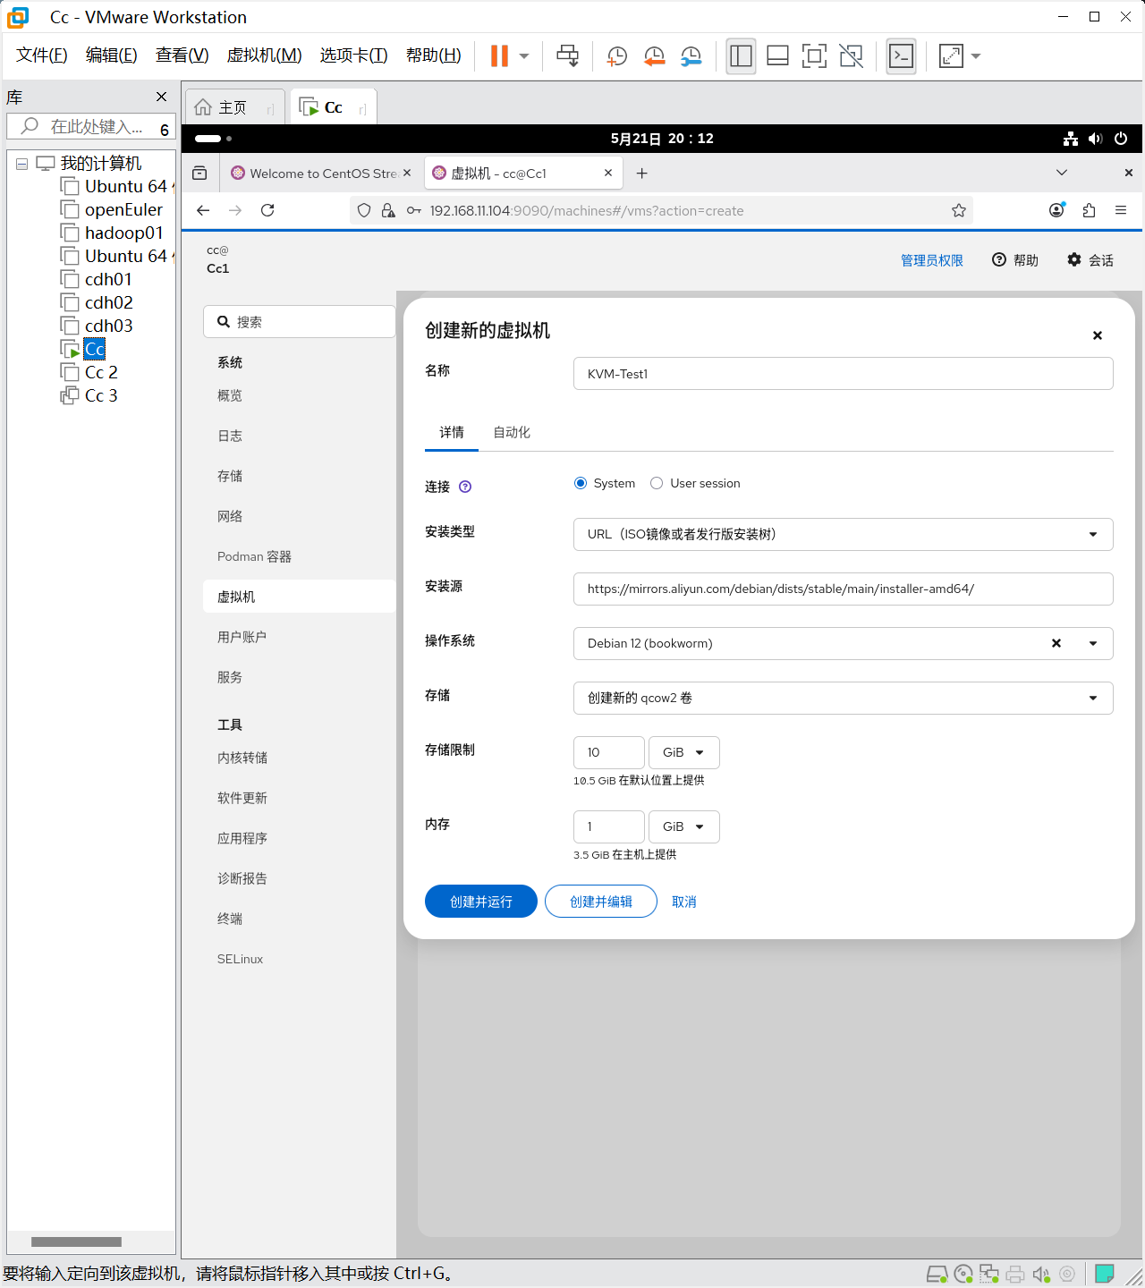Click the Firefox account icon
This screenshot has height=1288, width=1145.
tap(1056, 210)
